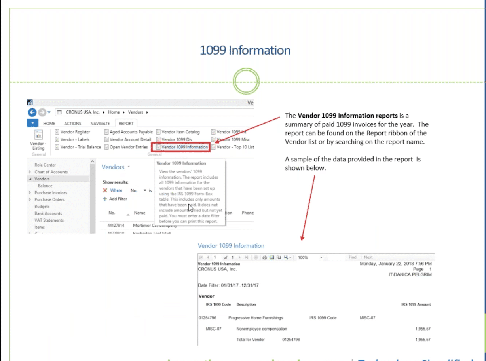
Task: Select Bank Accounts in navigation pane
Action: (x=48, y=213)
